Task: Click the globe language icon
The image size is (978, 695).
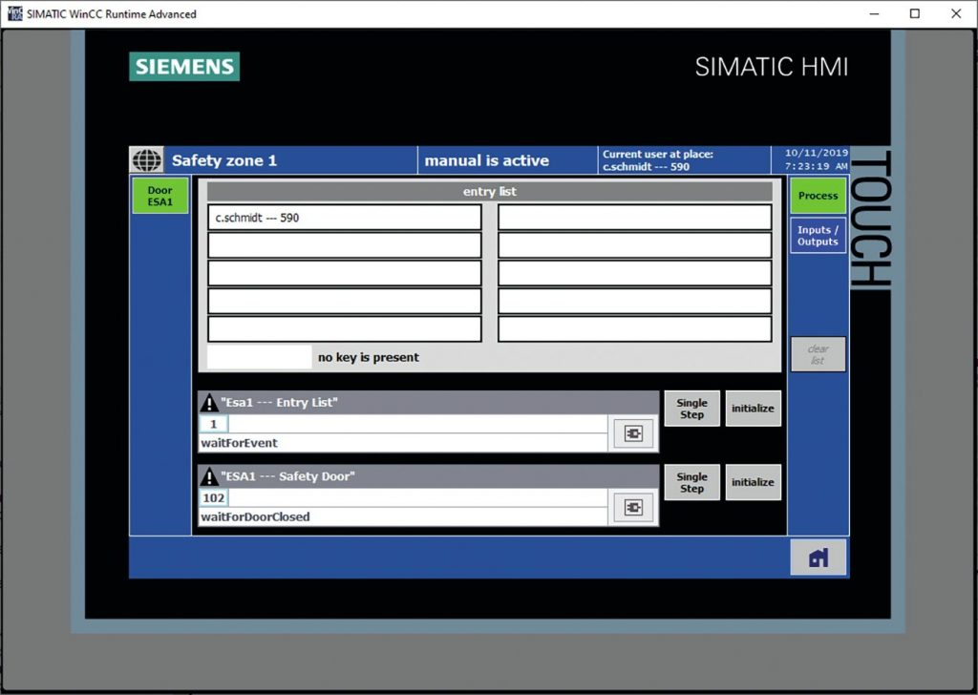Action: [147, 160]
